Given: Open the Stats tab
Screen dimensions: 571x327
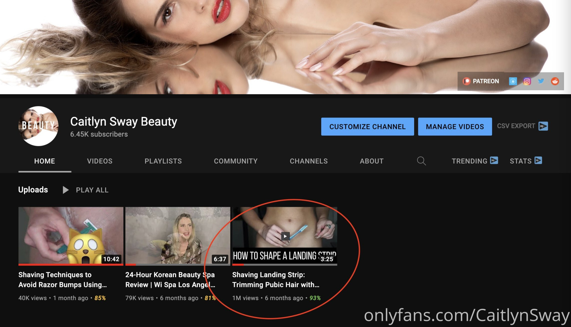Looking at the screenshot, I should [x=525, y=161].
